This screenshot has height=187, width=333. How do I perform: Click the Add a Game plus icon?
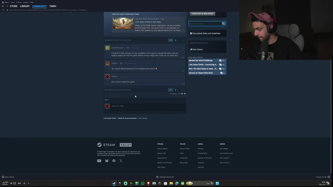pyautogui.click(x=3, y=177)
